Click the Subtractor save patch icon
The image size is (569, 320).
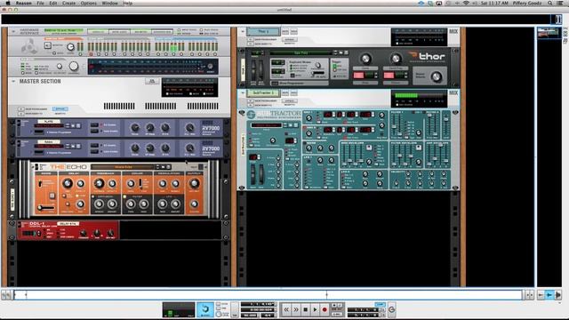296,125
